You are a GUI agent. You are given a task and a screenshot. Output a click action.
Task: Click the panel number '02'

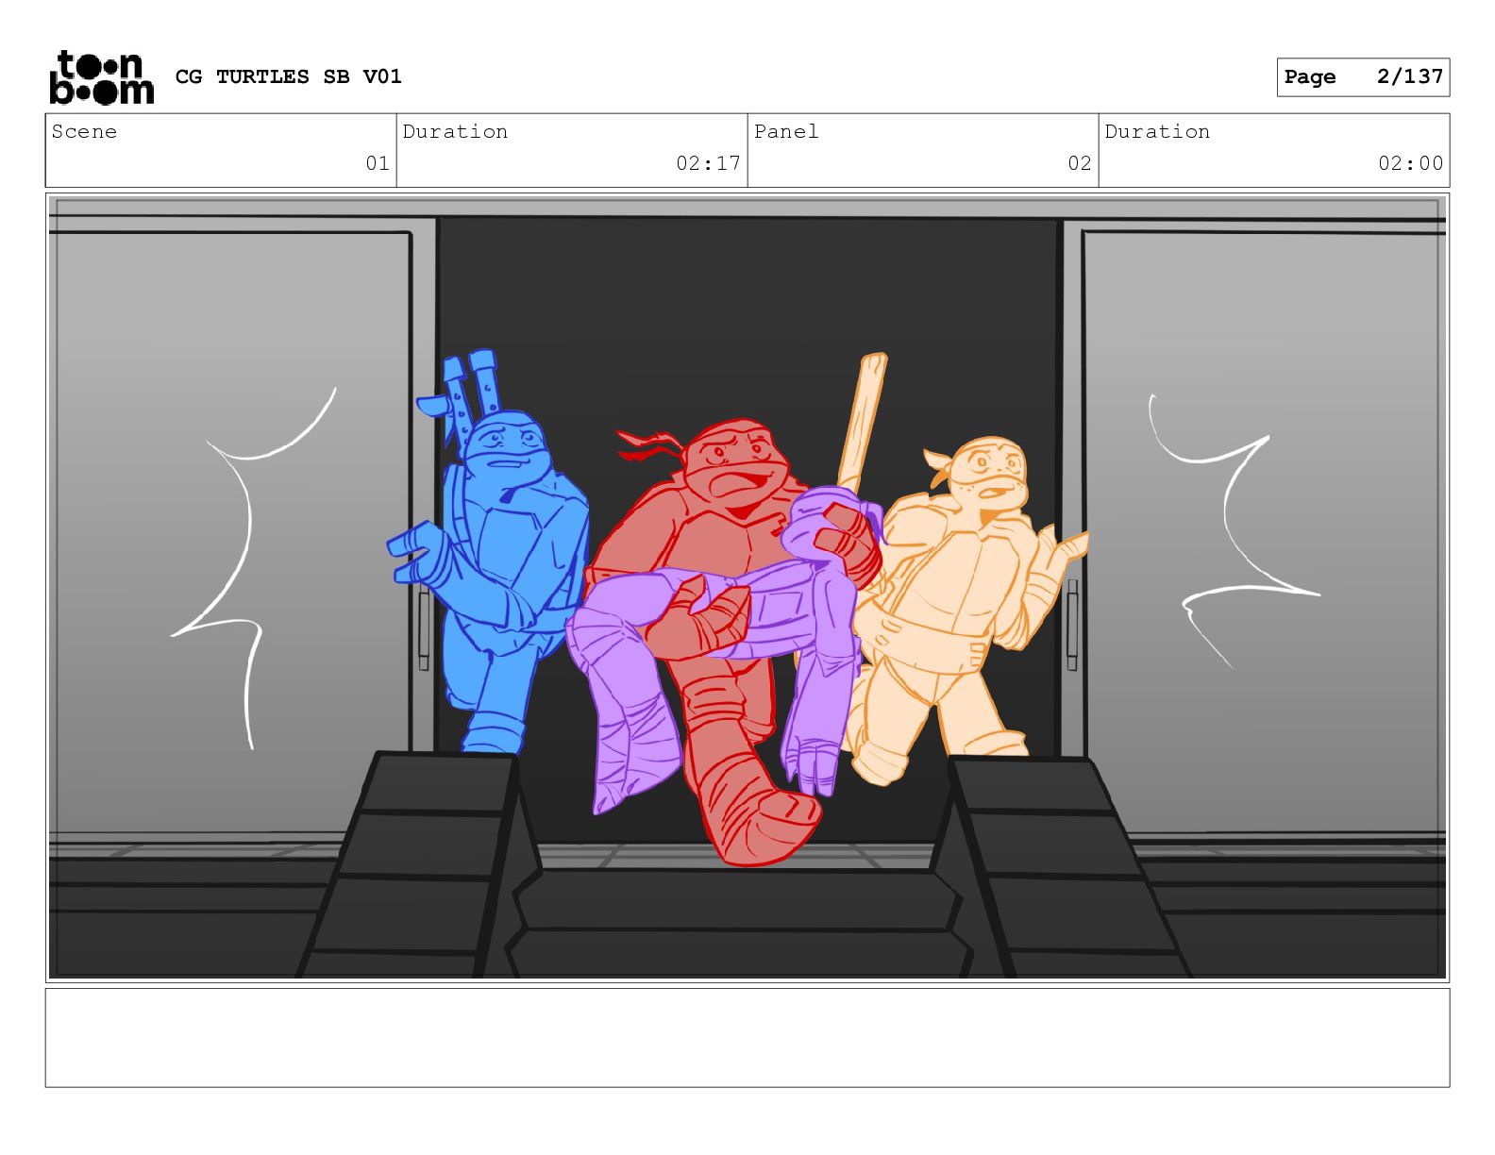coord(1080,163)
